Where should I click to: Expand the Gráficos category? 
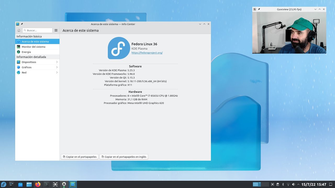(x=37, y=67)
